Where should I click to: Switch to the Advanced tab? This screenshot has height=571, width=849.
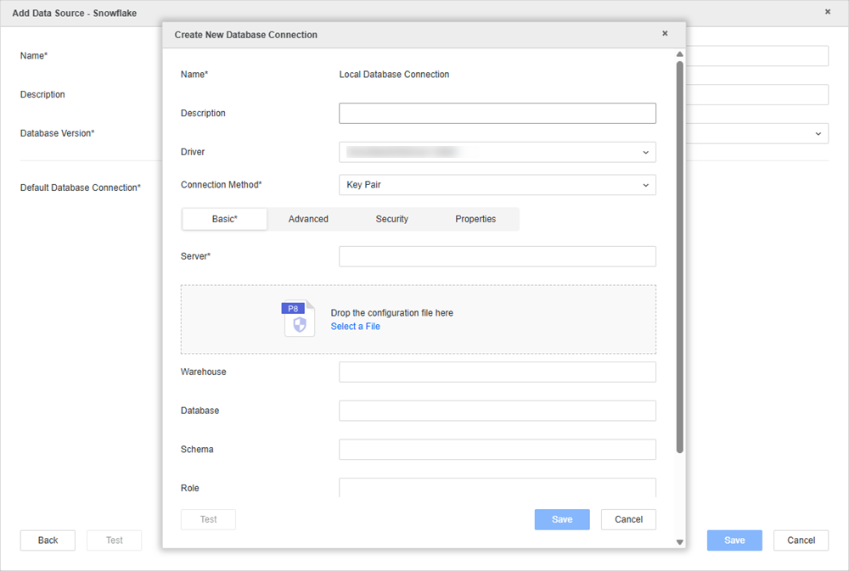(308, 219)
